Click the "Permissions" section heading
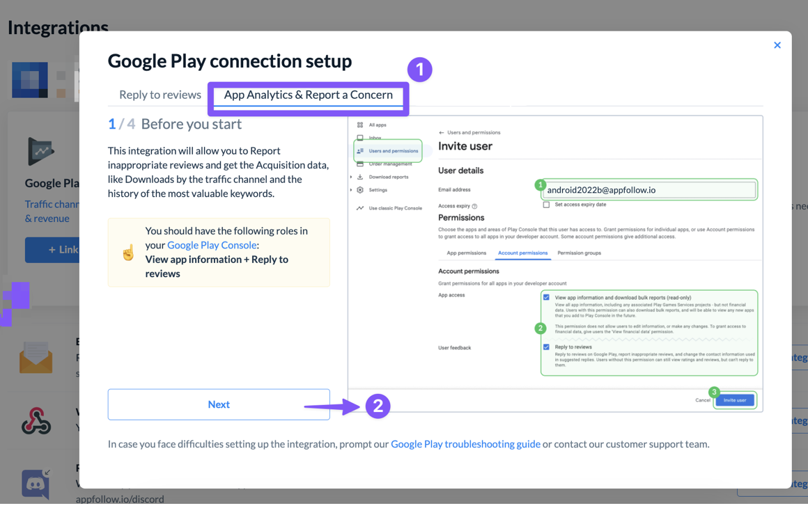This screenshot has width=808, height=508. tap(461, 218)
